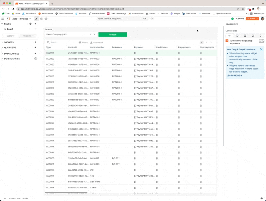
Task: Follow the Learn More link
Action: coord(234,76)
